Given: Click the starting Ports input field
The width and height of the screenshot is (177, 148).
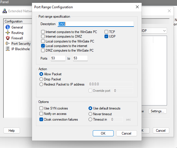Looking at the screenshot, I should (x=58, y=58).
